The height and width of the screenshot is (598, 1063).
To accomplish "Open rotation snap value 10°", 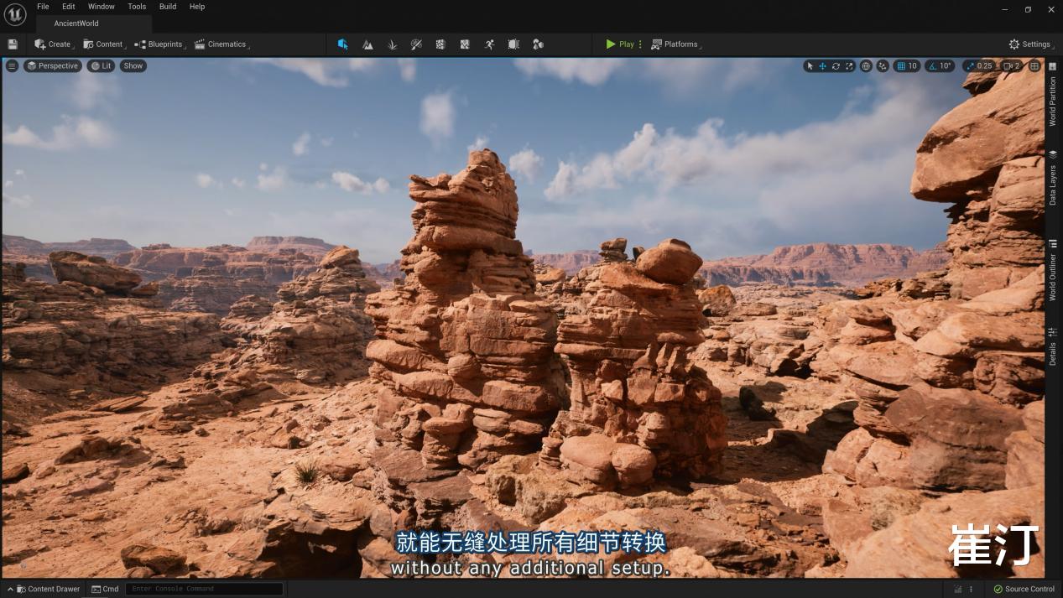I will (x=946, y=66).
